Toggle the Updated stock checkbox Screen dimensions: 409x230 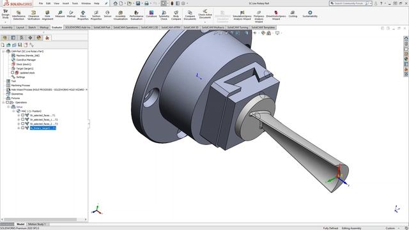[13, 73]
